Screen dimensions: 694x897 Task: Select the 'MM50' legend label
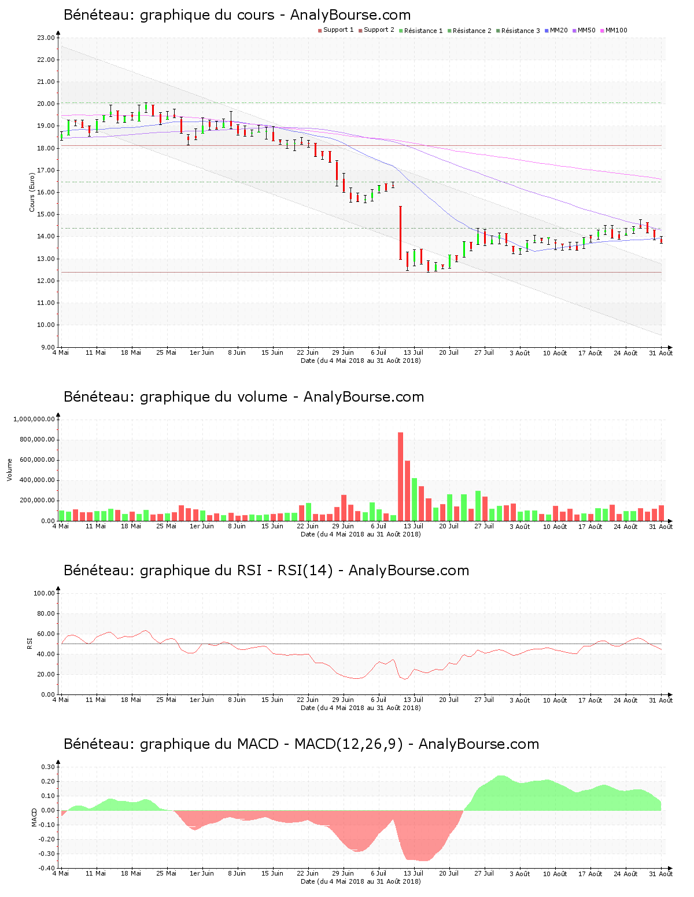pos(586,30)
